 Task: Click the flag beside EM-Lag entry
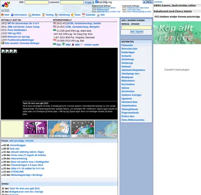point(55,31)
